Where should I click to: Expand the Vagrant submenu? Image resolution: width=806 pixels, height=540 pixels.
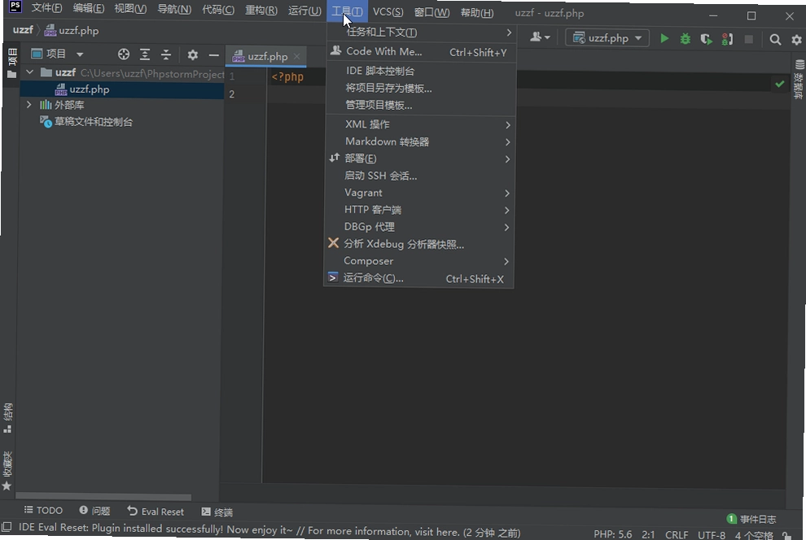(419, 193)
